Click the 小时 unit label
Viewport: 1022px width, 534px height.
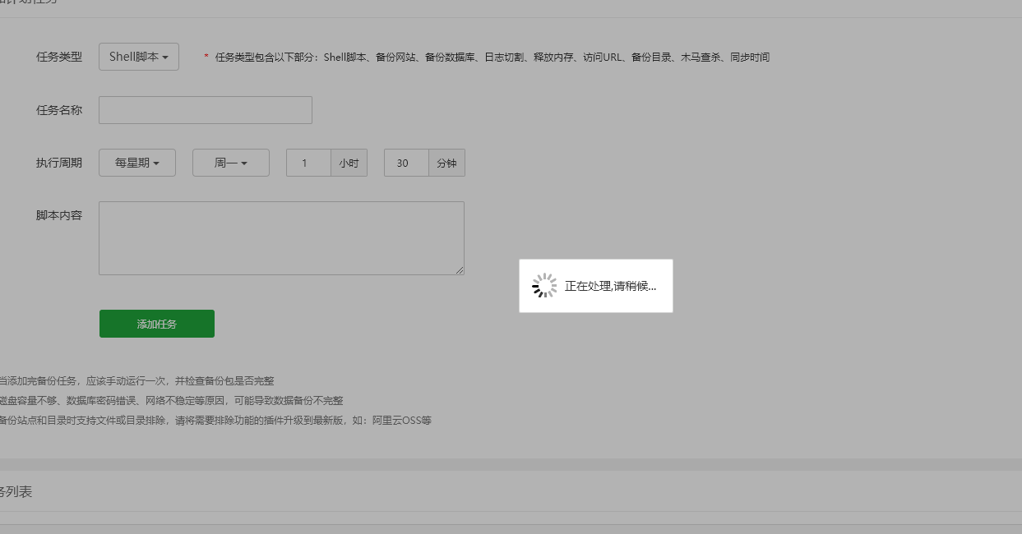349,163
